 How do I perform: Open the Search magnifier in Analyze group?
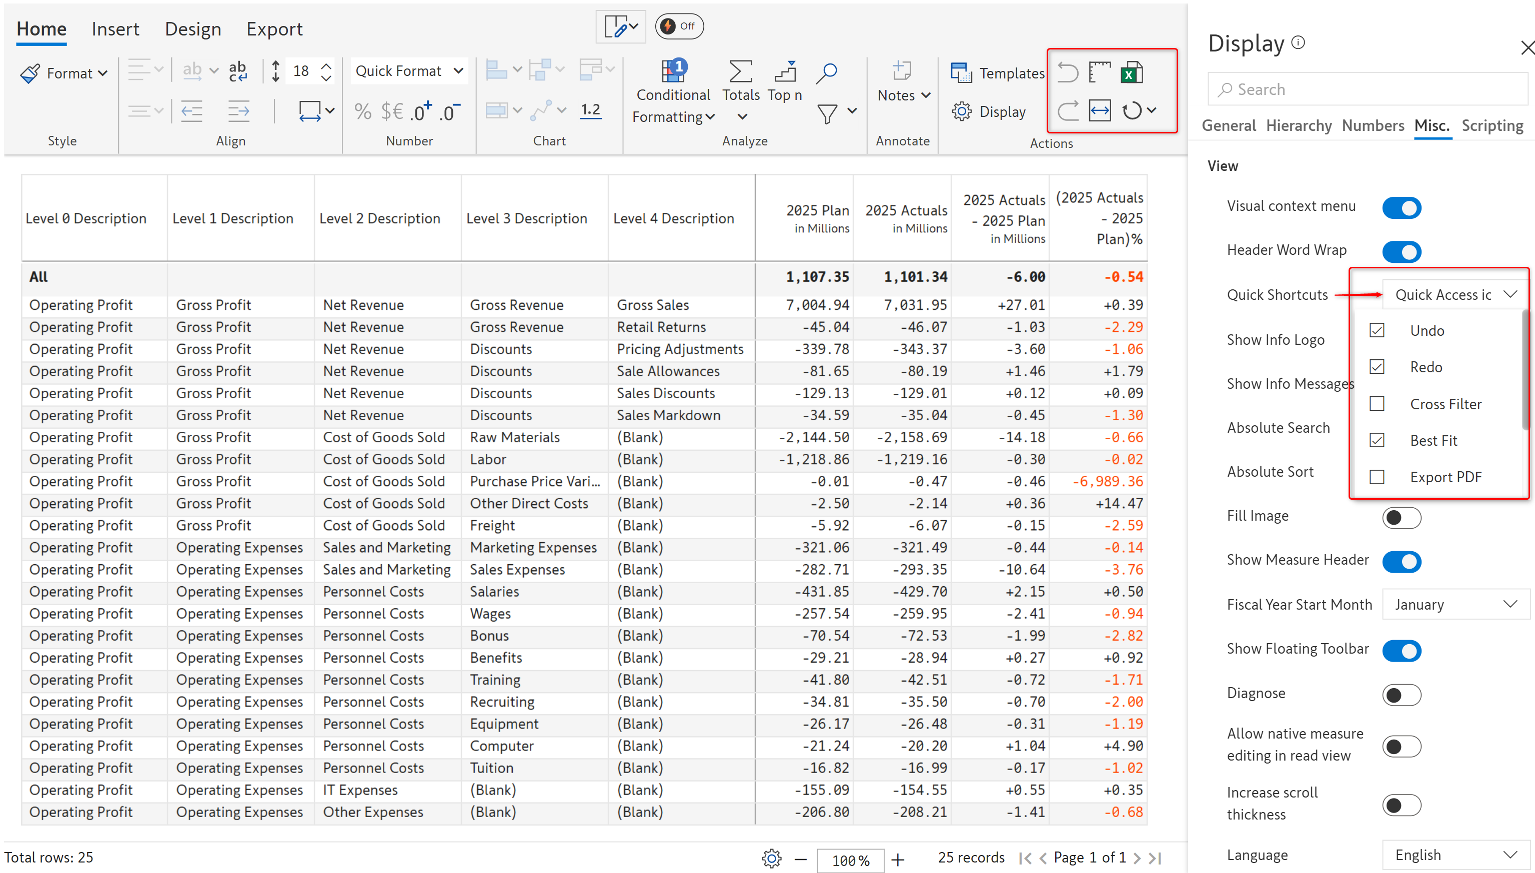tap(826, 72)
